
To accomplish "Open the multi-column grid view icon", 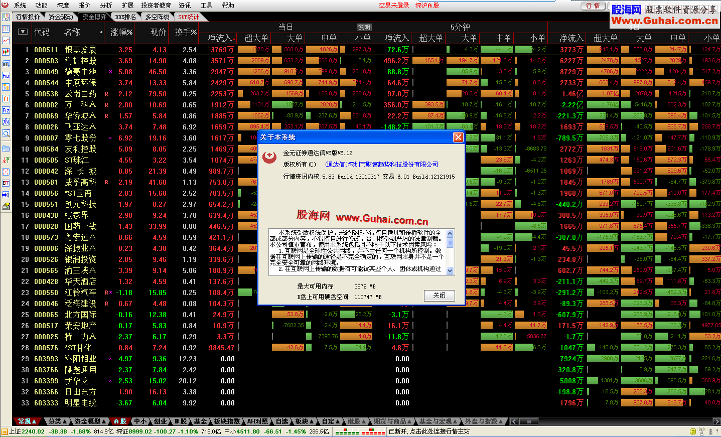I will pyautogui.click(x=6, y=29).
